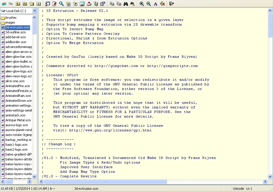
Task: Open the brushes folder
Action: 11,18
